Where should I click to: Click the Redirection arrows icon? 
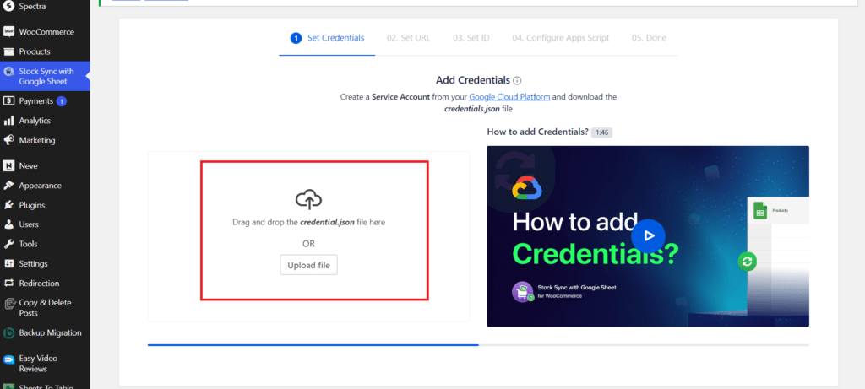(x=8, y=284)
